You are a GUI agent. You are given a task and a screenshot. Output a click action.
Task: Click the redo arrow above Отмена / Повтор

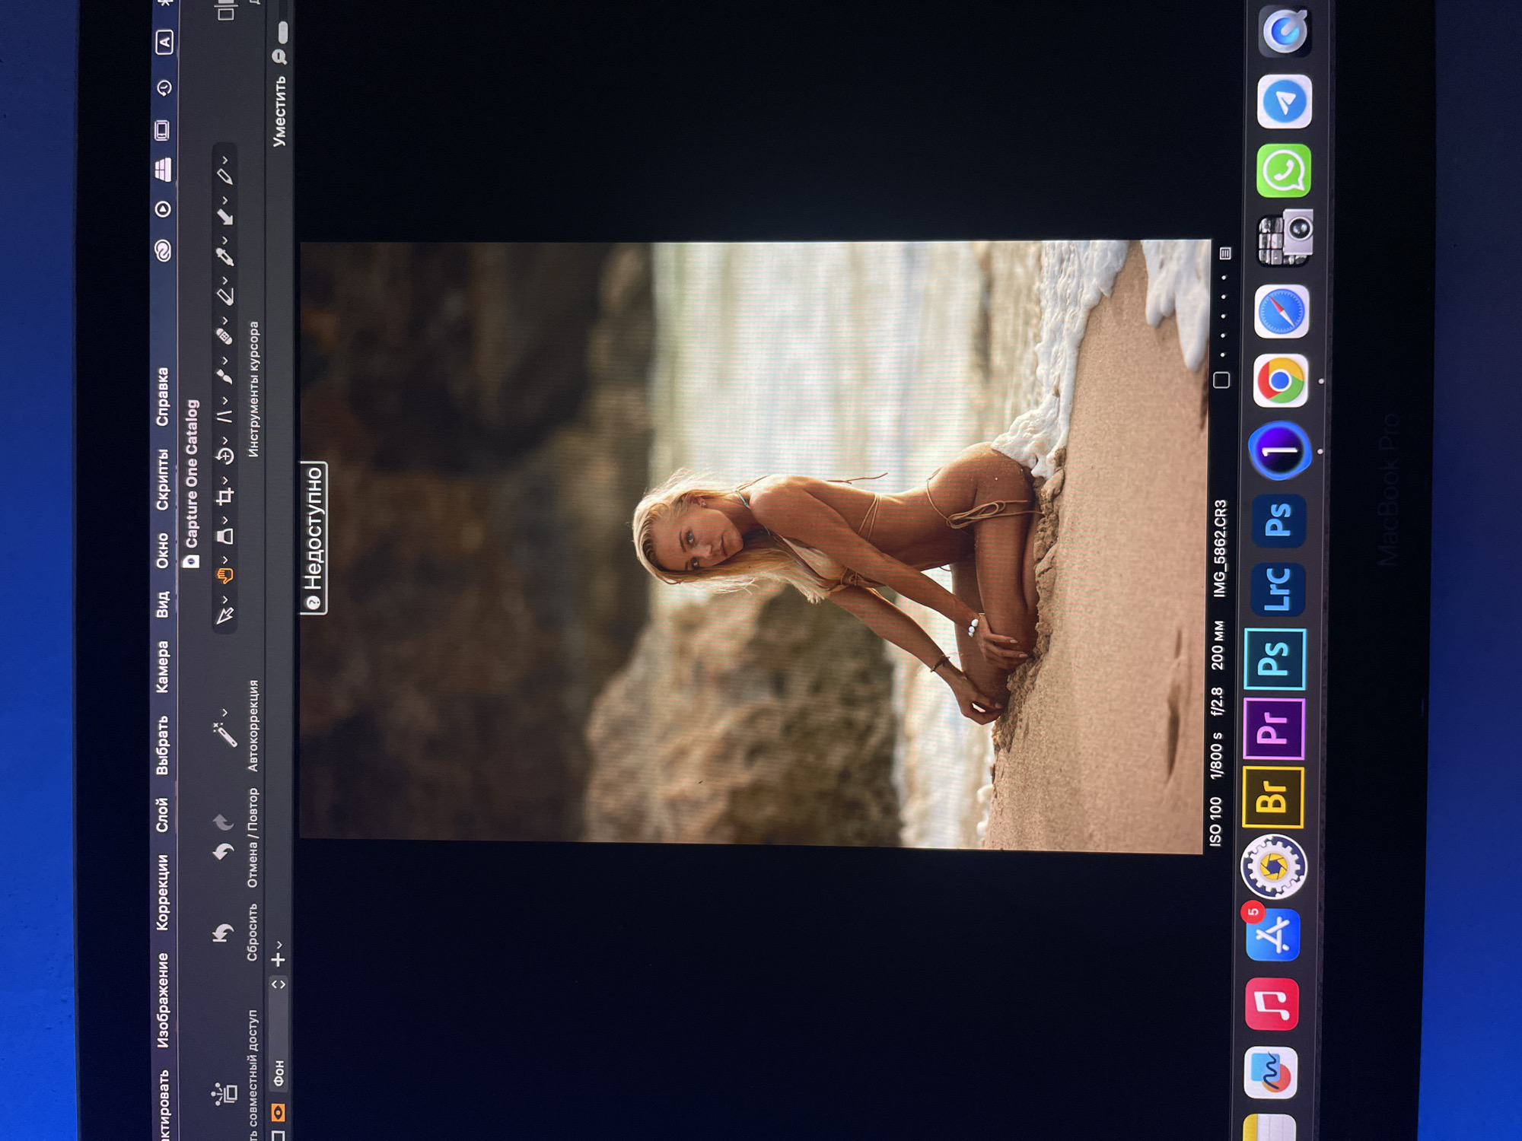tap(222, 822)
